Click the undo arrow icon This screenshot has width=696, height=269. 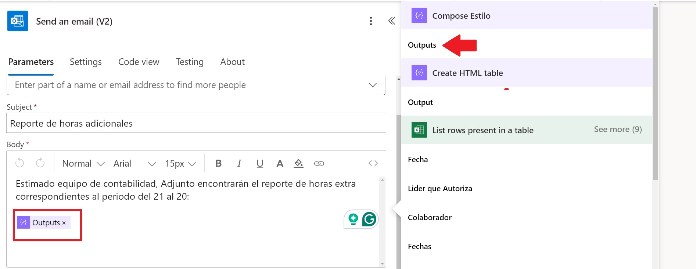point(20,163)
